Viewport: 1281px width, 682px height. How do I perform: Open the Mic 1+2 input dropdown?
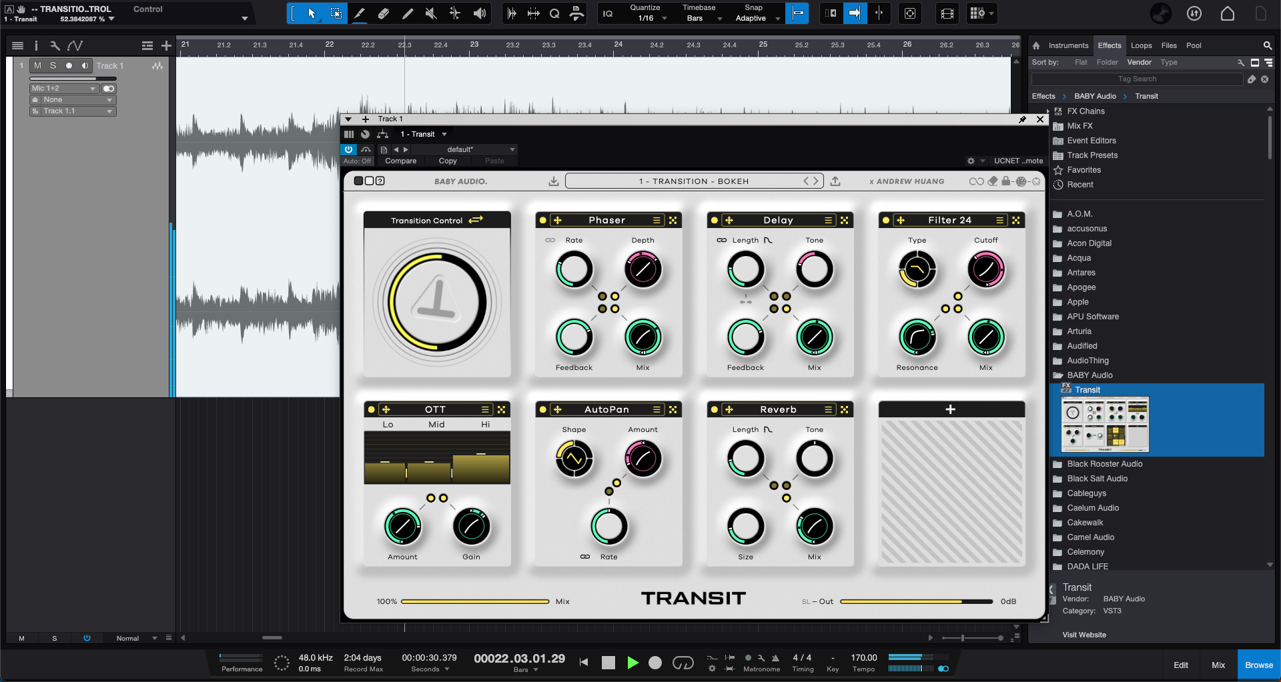(64, 88)
